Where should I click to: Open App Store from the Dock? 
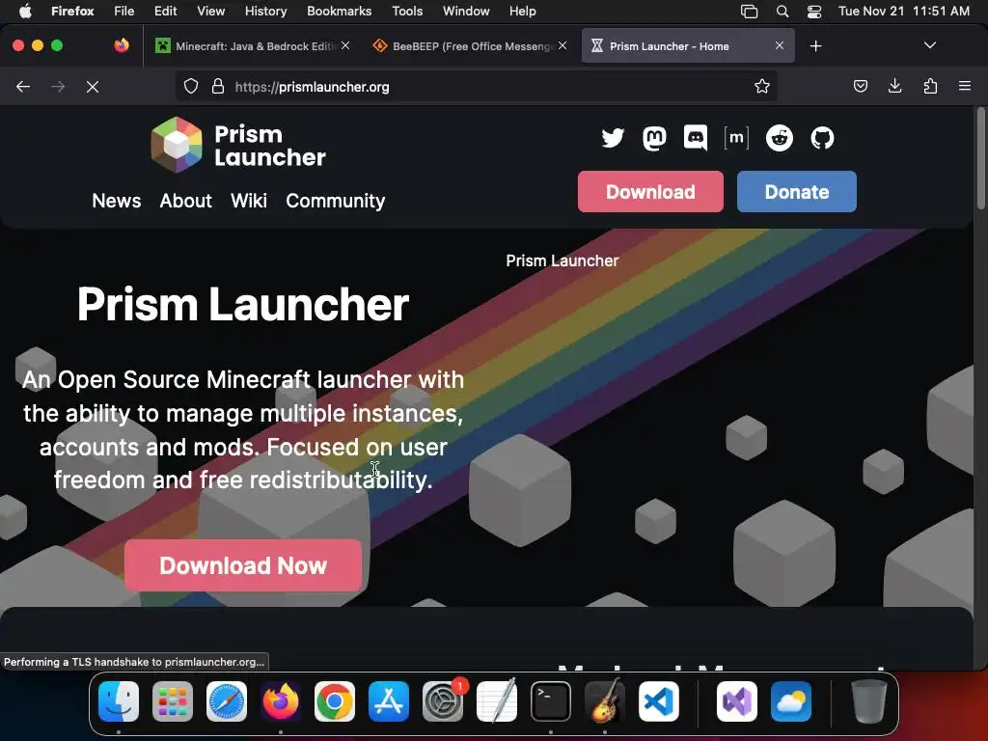tap(389, 701)
